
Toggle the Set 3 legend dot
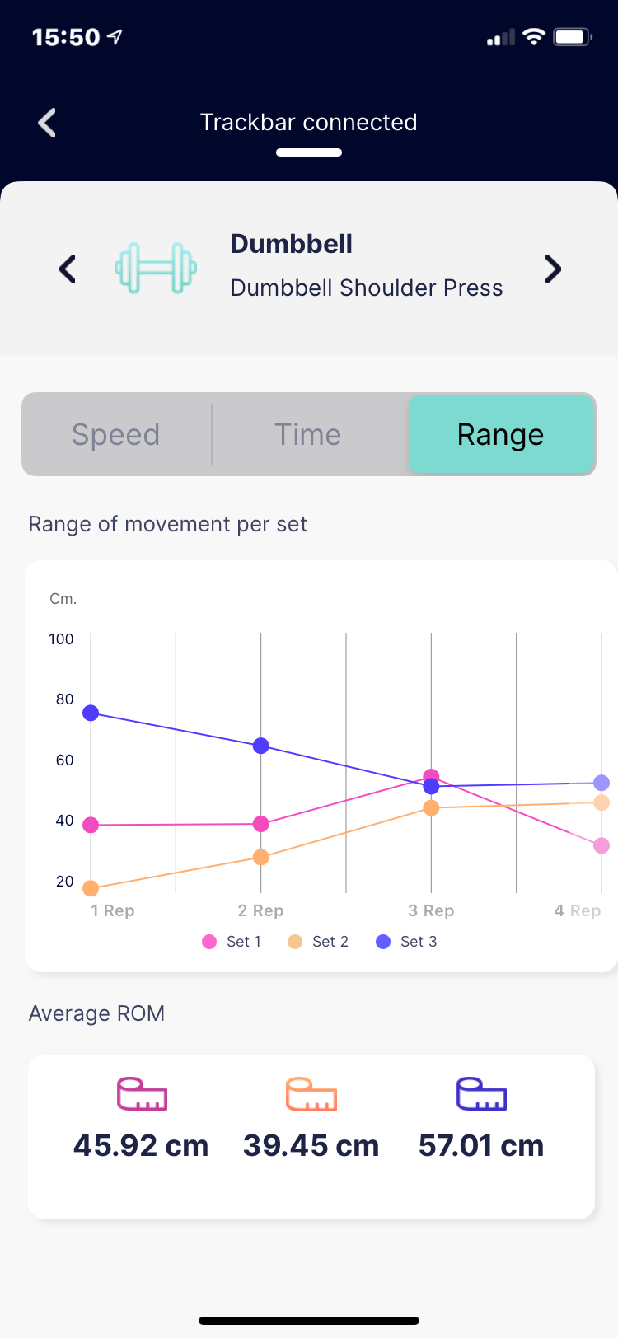tap(383, 941)
